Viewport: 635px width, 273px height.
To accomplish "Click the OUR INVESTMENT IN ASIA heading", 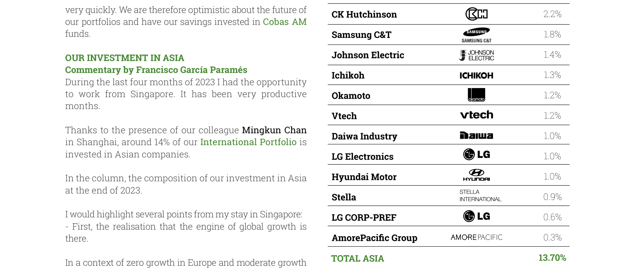I will 125,58.
